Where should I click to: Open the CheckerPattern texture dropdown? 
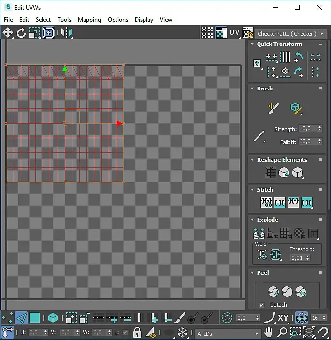[290, 34]
